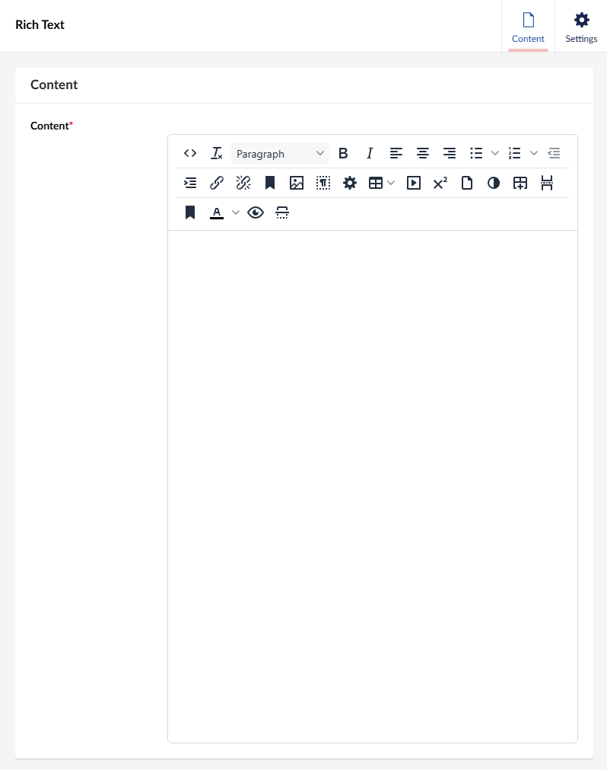
Task: Center align the text
Action: (x=423, y=153)
